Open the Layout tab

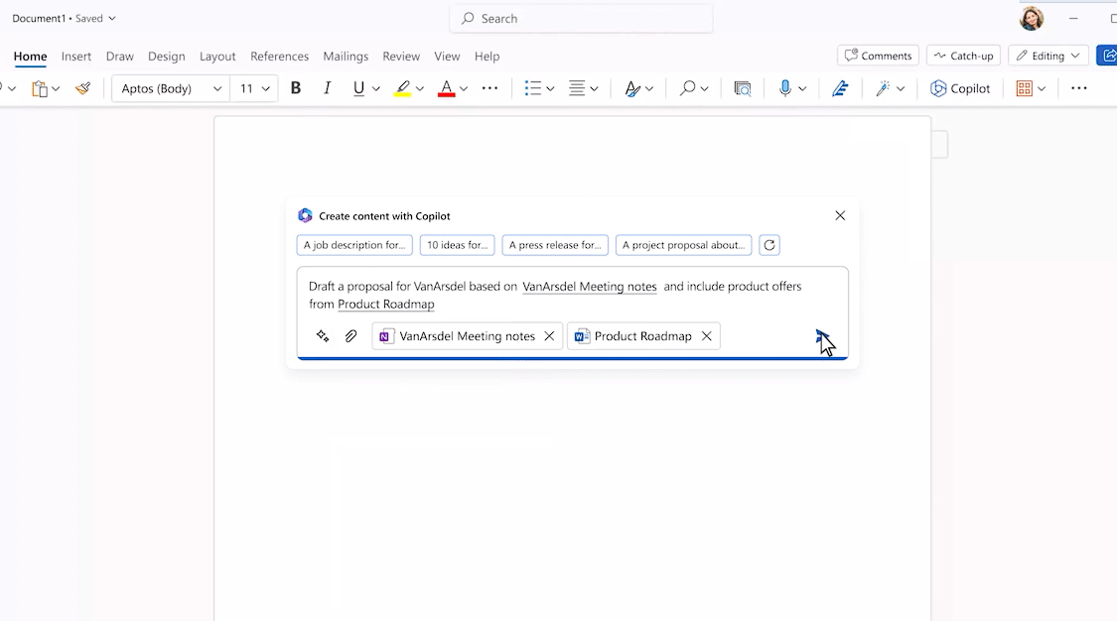(217, 57)
